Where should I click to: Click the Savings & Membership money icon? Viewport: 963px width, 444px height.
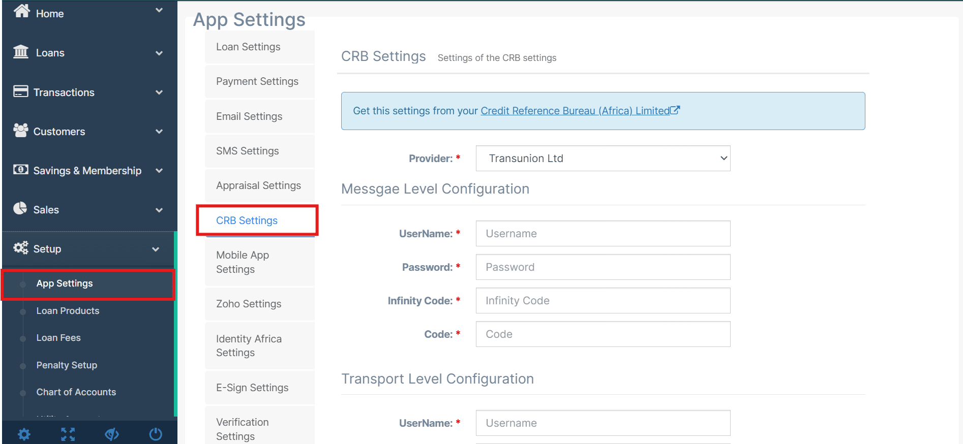(21, 170)
